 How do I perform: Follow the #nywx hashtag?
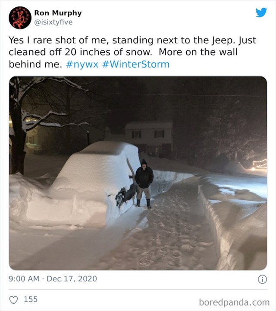click(x=82, y=64)
